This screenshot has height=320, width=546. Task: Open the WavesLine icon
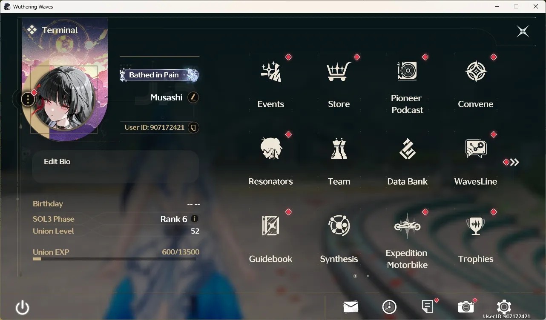(476, 149)
